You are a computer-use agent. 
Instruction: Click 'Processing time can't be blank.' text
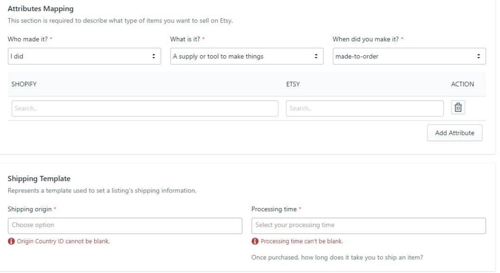coord(302,241)
